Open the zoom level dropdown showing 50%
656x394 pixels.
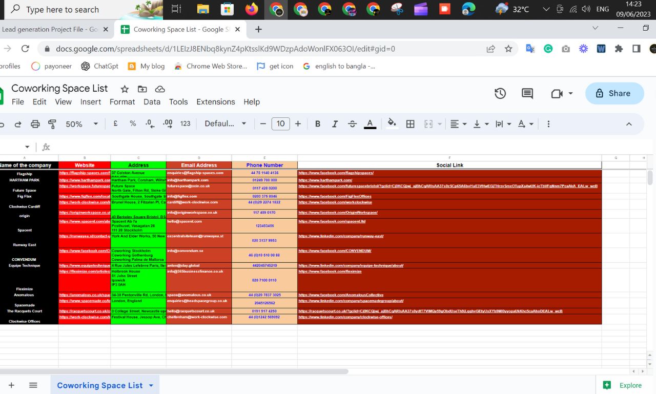coord(81,123)
